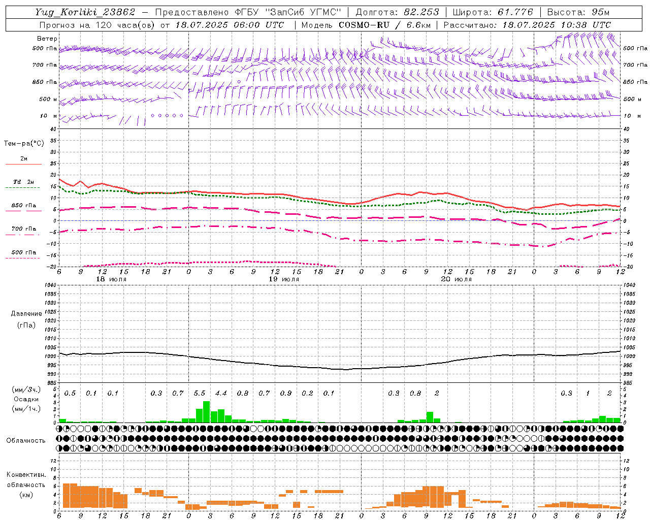The image size is (650, 520).
Task: Click the '4.4' precipitation amount value
Action: pyautogui.click(x=221, y=394)
